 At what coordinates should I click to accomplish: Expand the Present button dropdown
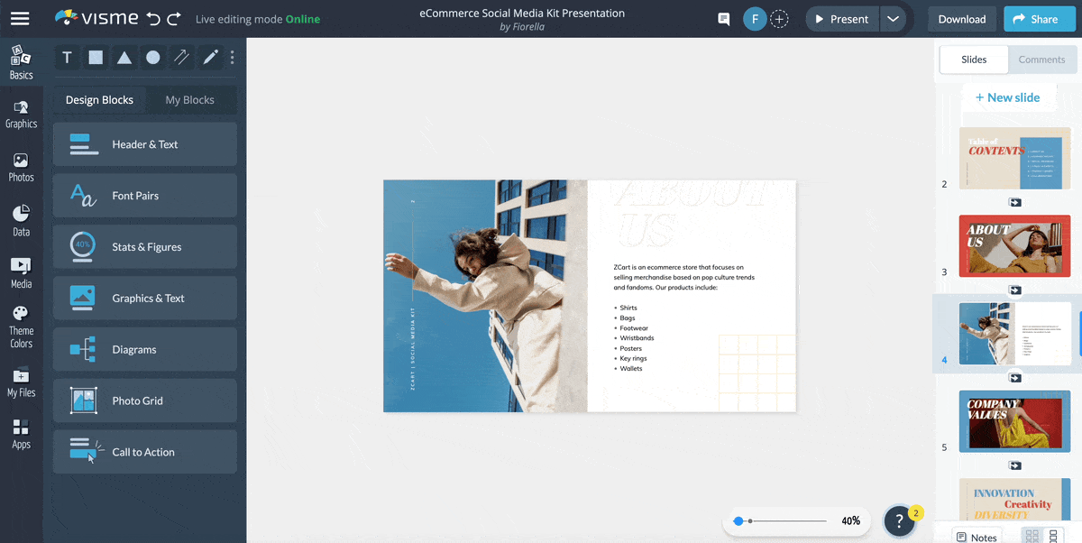(894, 18)
